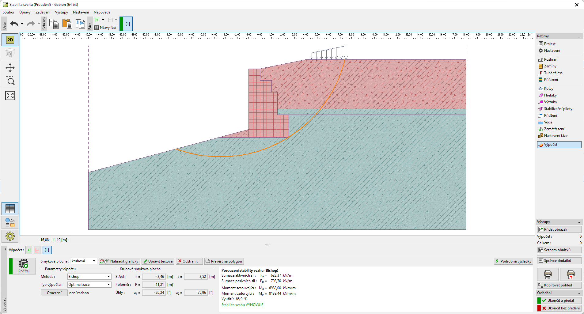Screen dimensions: 584x314
Task: Toggle the table frames display button
Action: click(10, 209)
